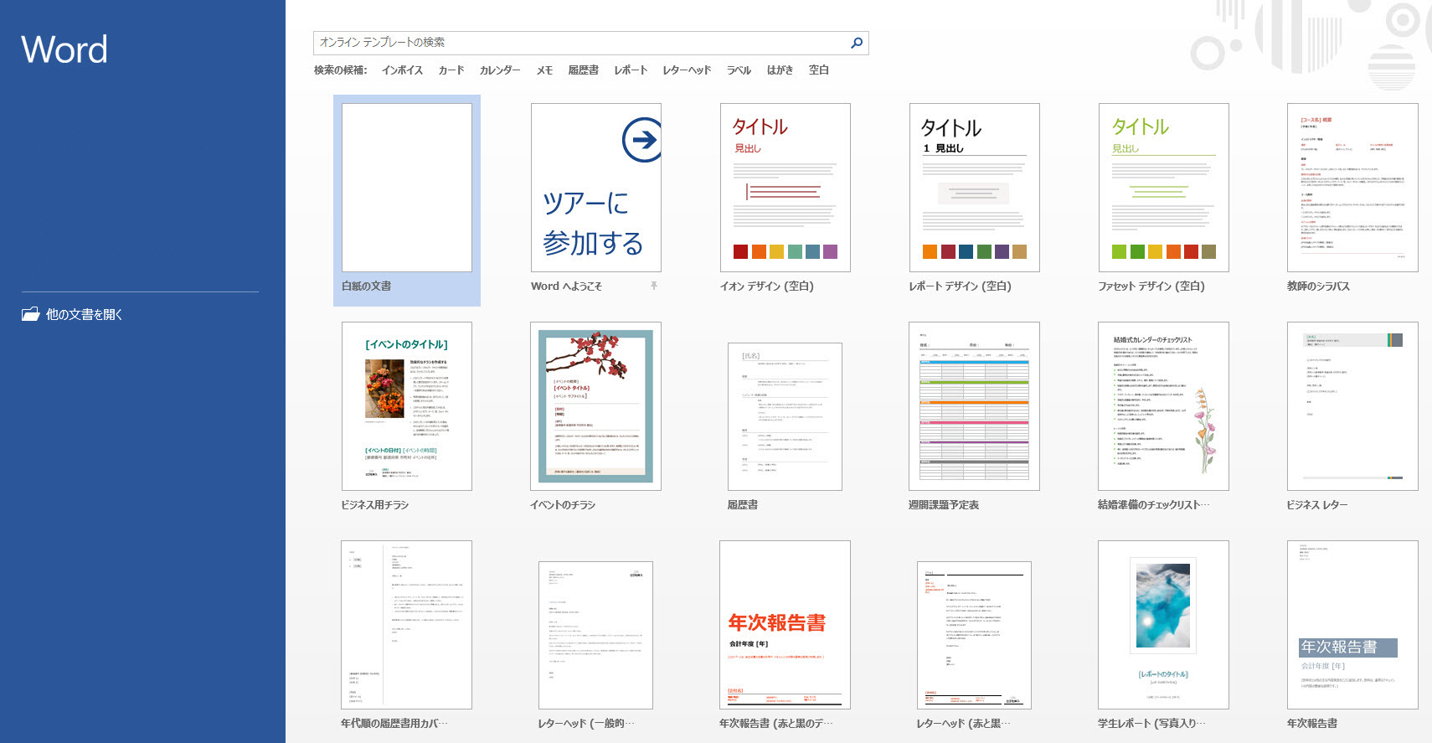Choose the イベントのチラシ template
1432x743 pixels.
596,406
